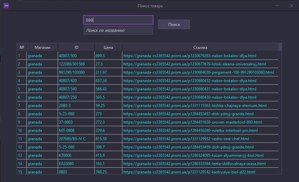Open the pergament-100 link in row 3
The width and height of the screenshot is (299, 182).
[199, 72]
